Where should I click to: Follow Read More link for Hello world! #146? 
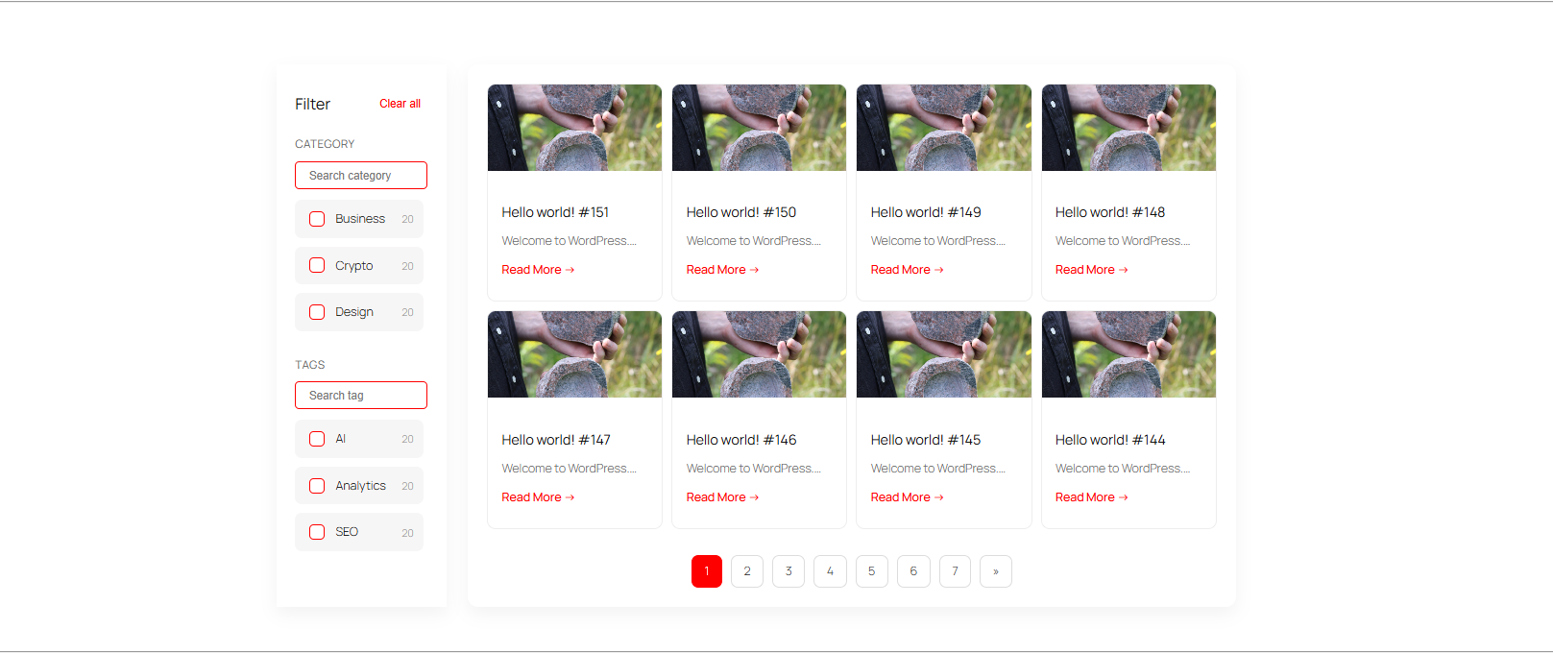pos(723,497)
